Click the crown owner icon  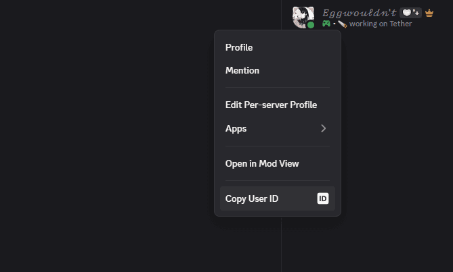pyautogui.click(x=429, y=13)
